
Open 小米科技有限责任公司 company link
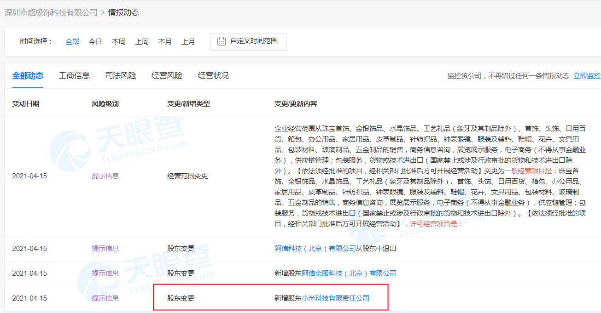coord(335,298)
